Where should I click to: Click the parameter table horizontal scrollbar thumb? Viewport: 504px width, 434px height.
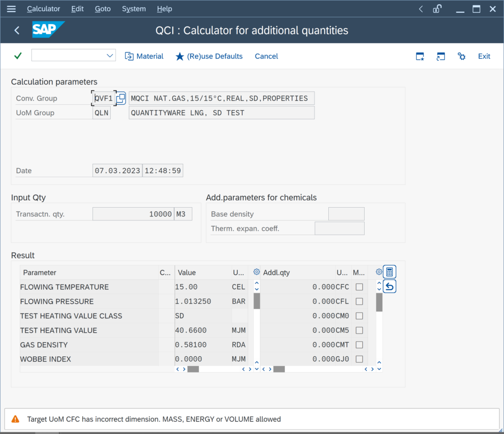point(193,369)
